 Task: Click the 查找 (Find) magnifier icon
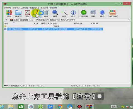55,14
